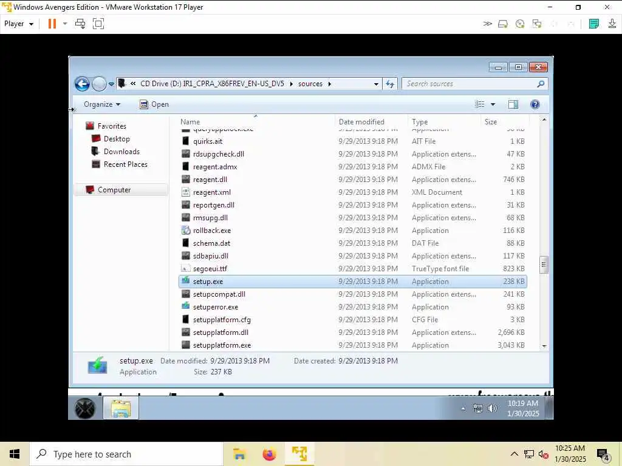The height and width of the screenshot is (466, 622).
Task: Sort by Name column header
Action: [x=190, y=122]
